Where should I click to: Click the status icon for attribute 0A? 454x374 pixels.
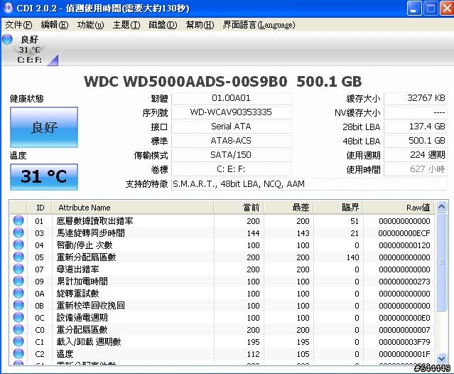(18, 293)
